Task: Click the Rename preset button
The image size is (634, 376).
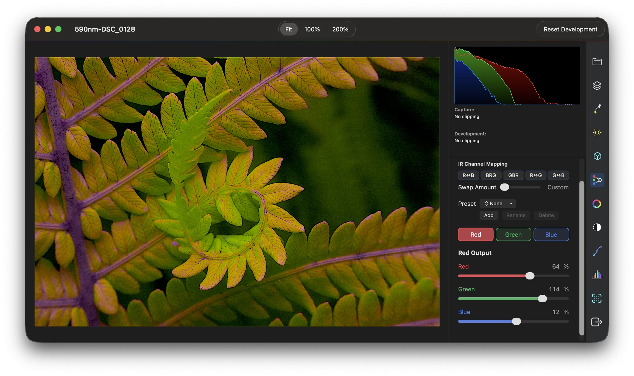Action: (x=516, y=215)
